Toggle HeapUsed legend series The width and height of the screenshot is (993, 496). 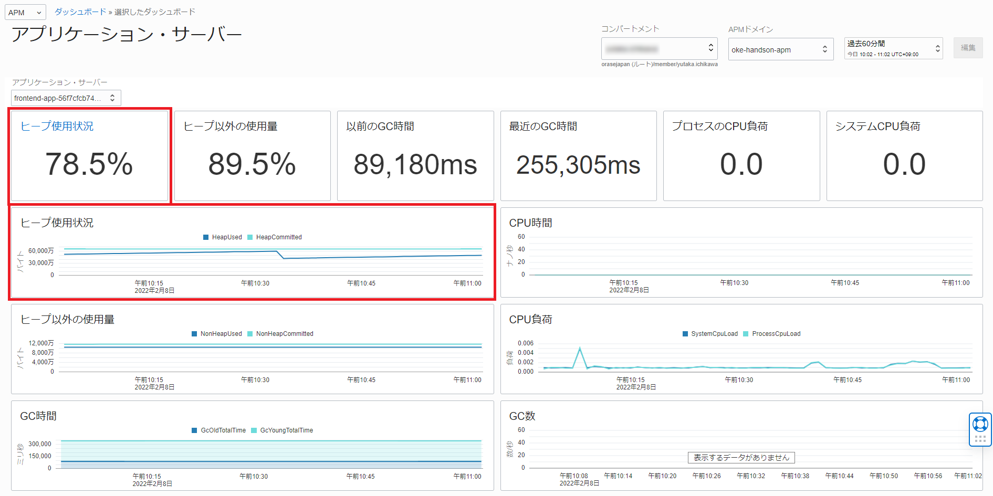[222, 237]
